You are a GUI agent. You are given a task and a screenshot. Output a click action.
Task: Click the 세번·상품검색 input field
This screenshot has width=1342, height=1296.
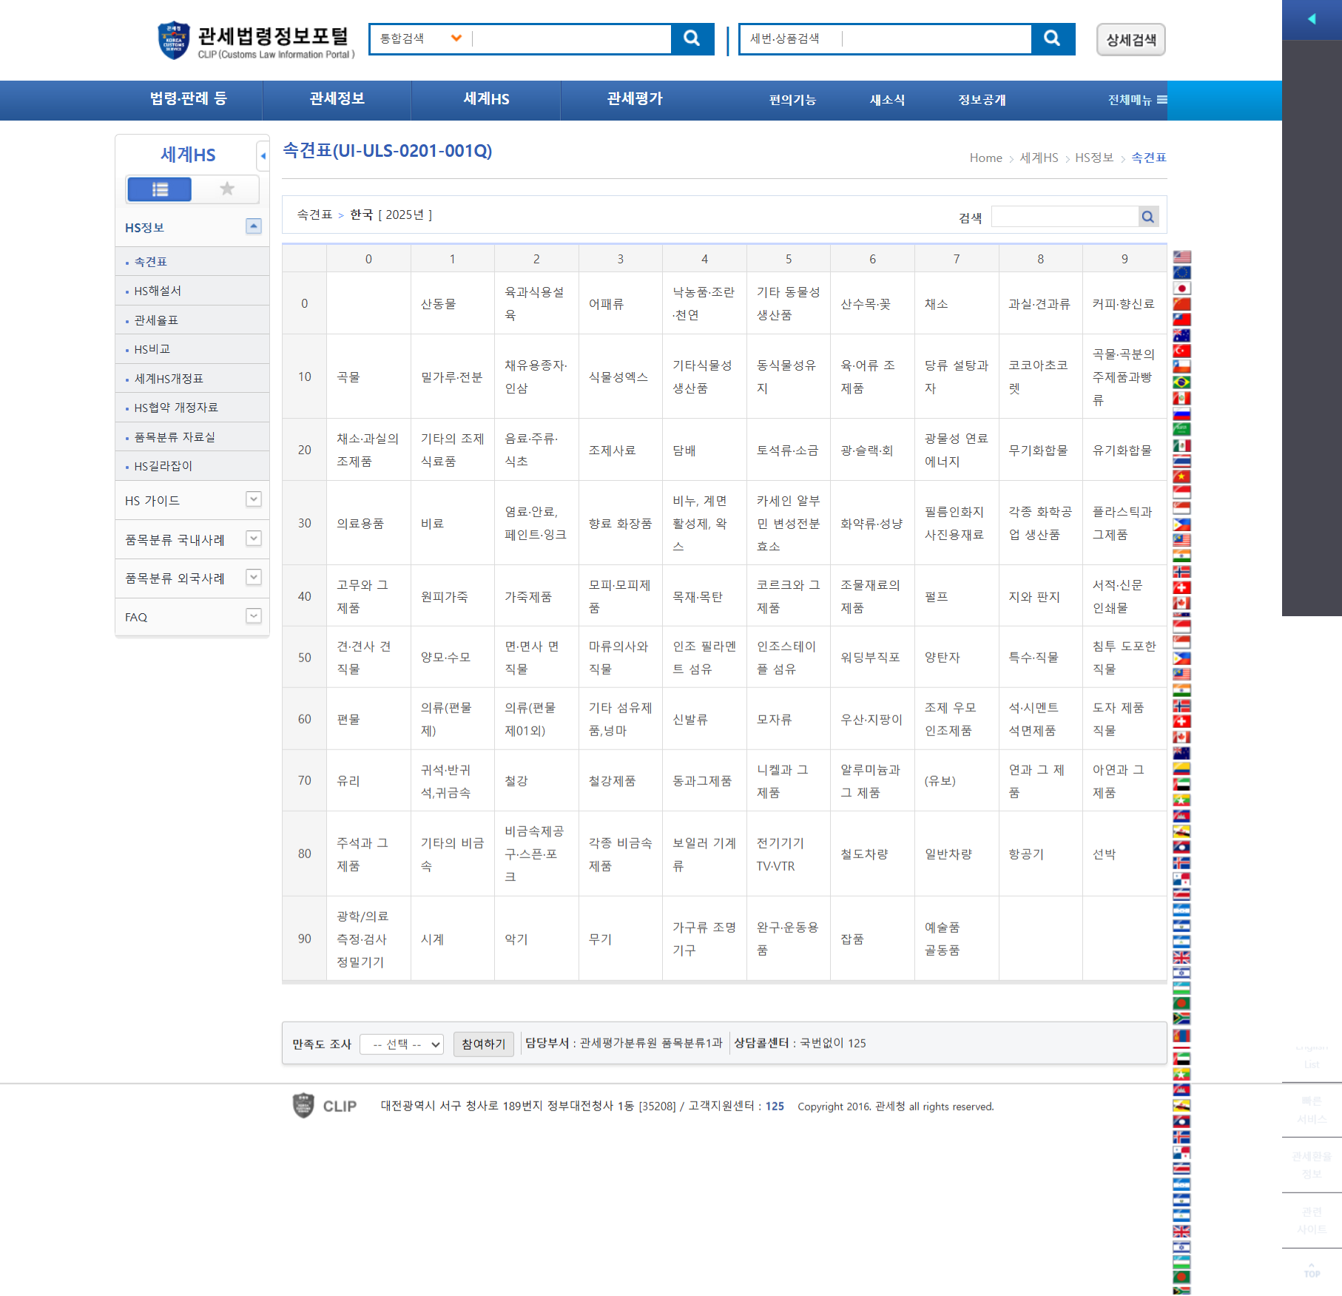click(935, 38)
